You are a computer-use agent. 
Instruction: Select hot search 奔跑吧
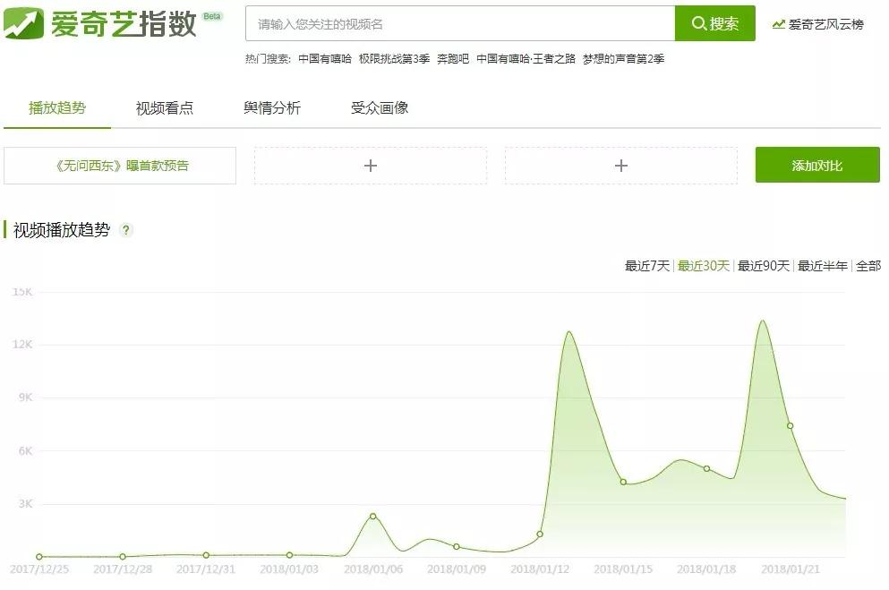point(453,59)
